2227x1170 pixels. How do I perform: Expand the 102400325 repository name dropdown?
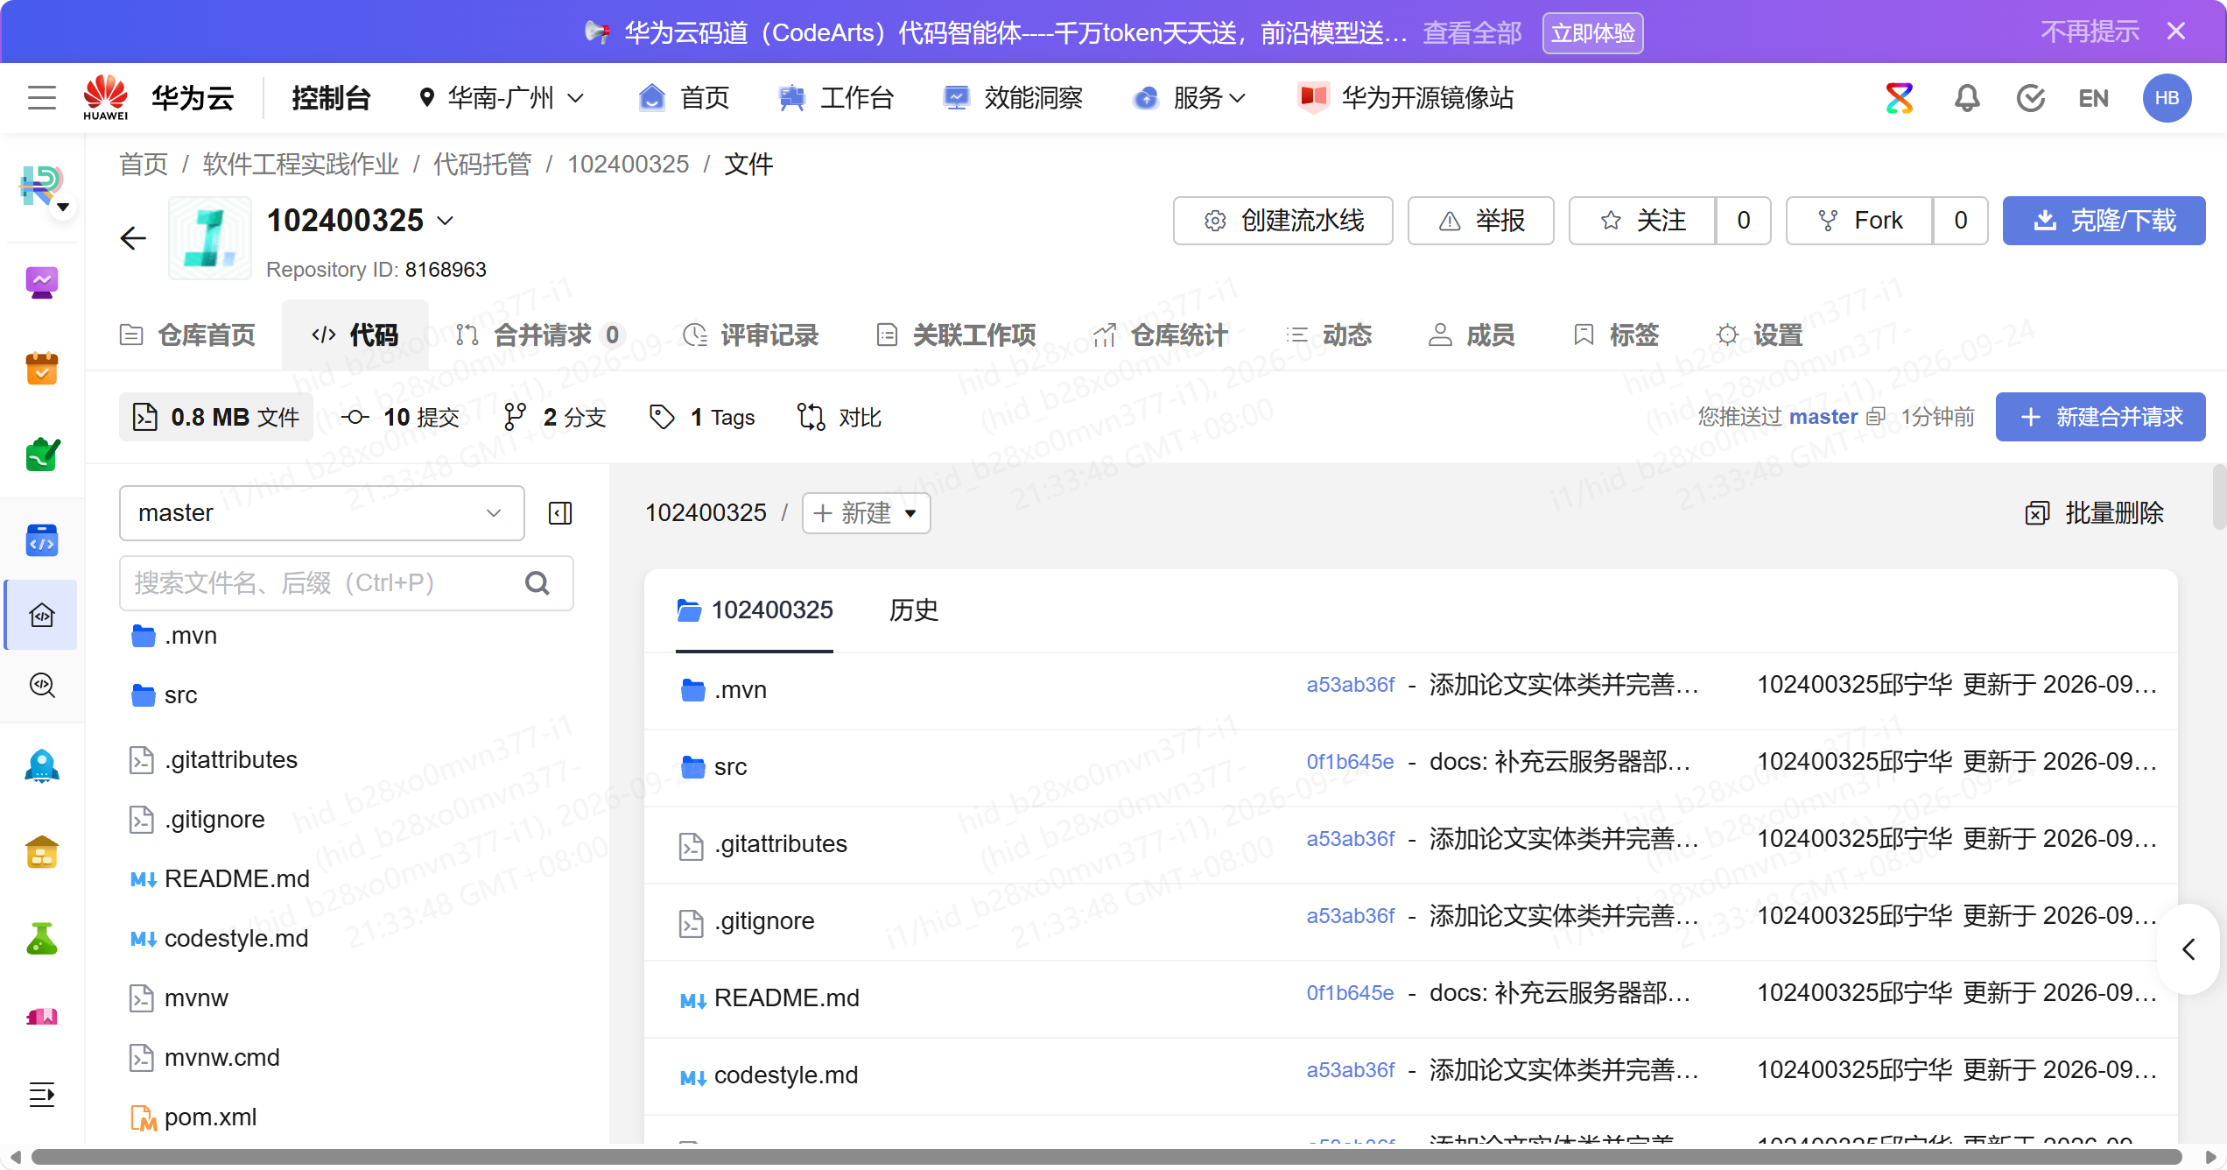446,221
